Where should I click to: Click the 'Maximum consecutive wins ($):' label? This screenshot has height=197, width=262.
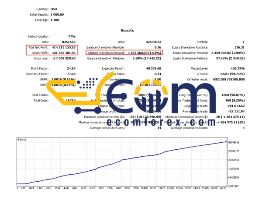coord(104,117)
